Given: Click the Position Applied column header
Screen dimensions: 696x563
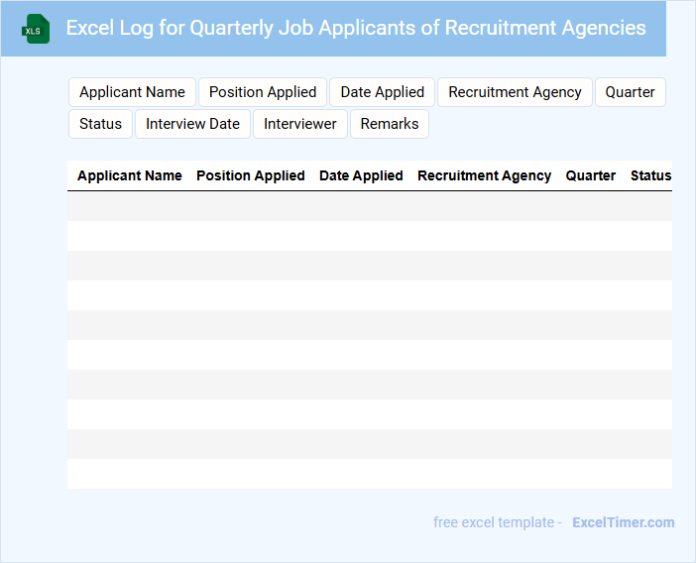Looking at the screenshot, I should pyautogui.click(x=251, y=175).
